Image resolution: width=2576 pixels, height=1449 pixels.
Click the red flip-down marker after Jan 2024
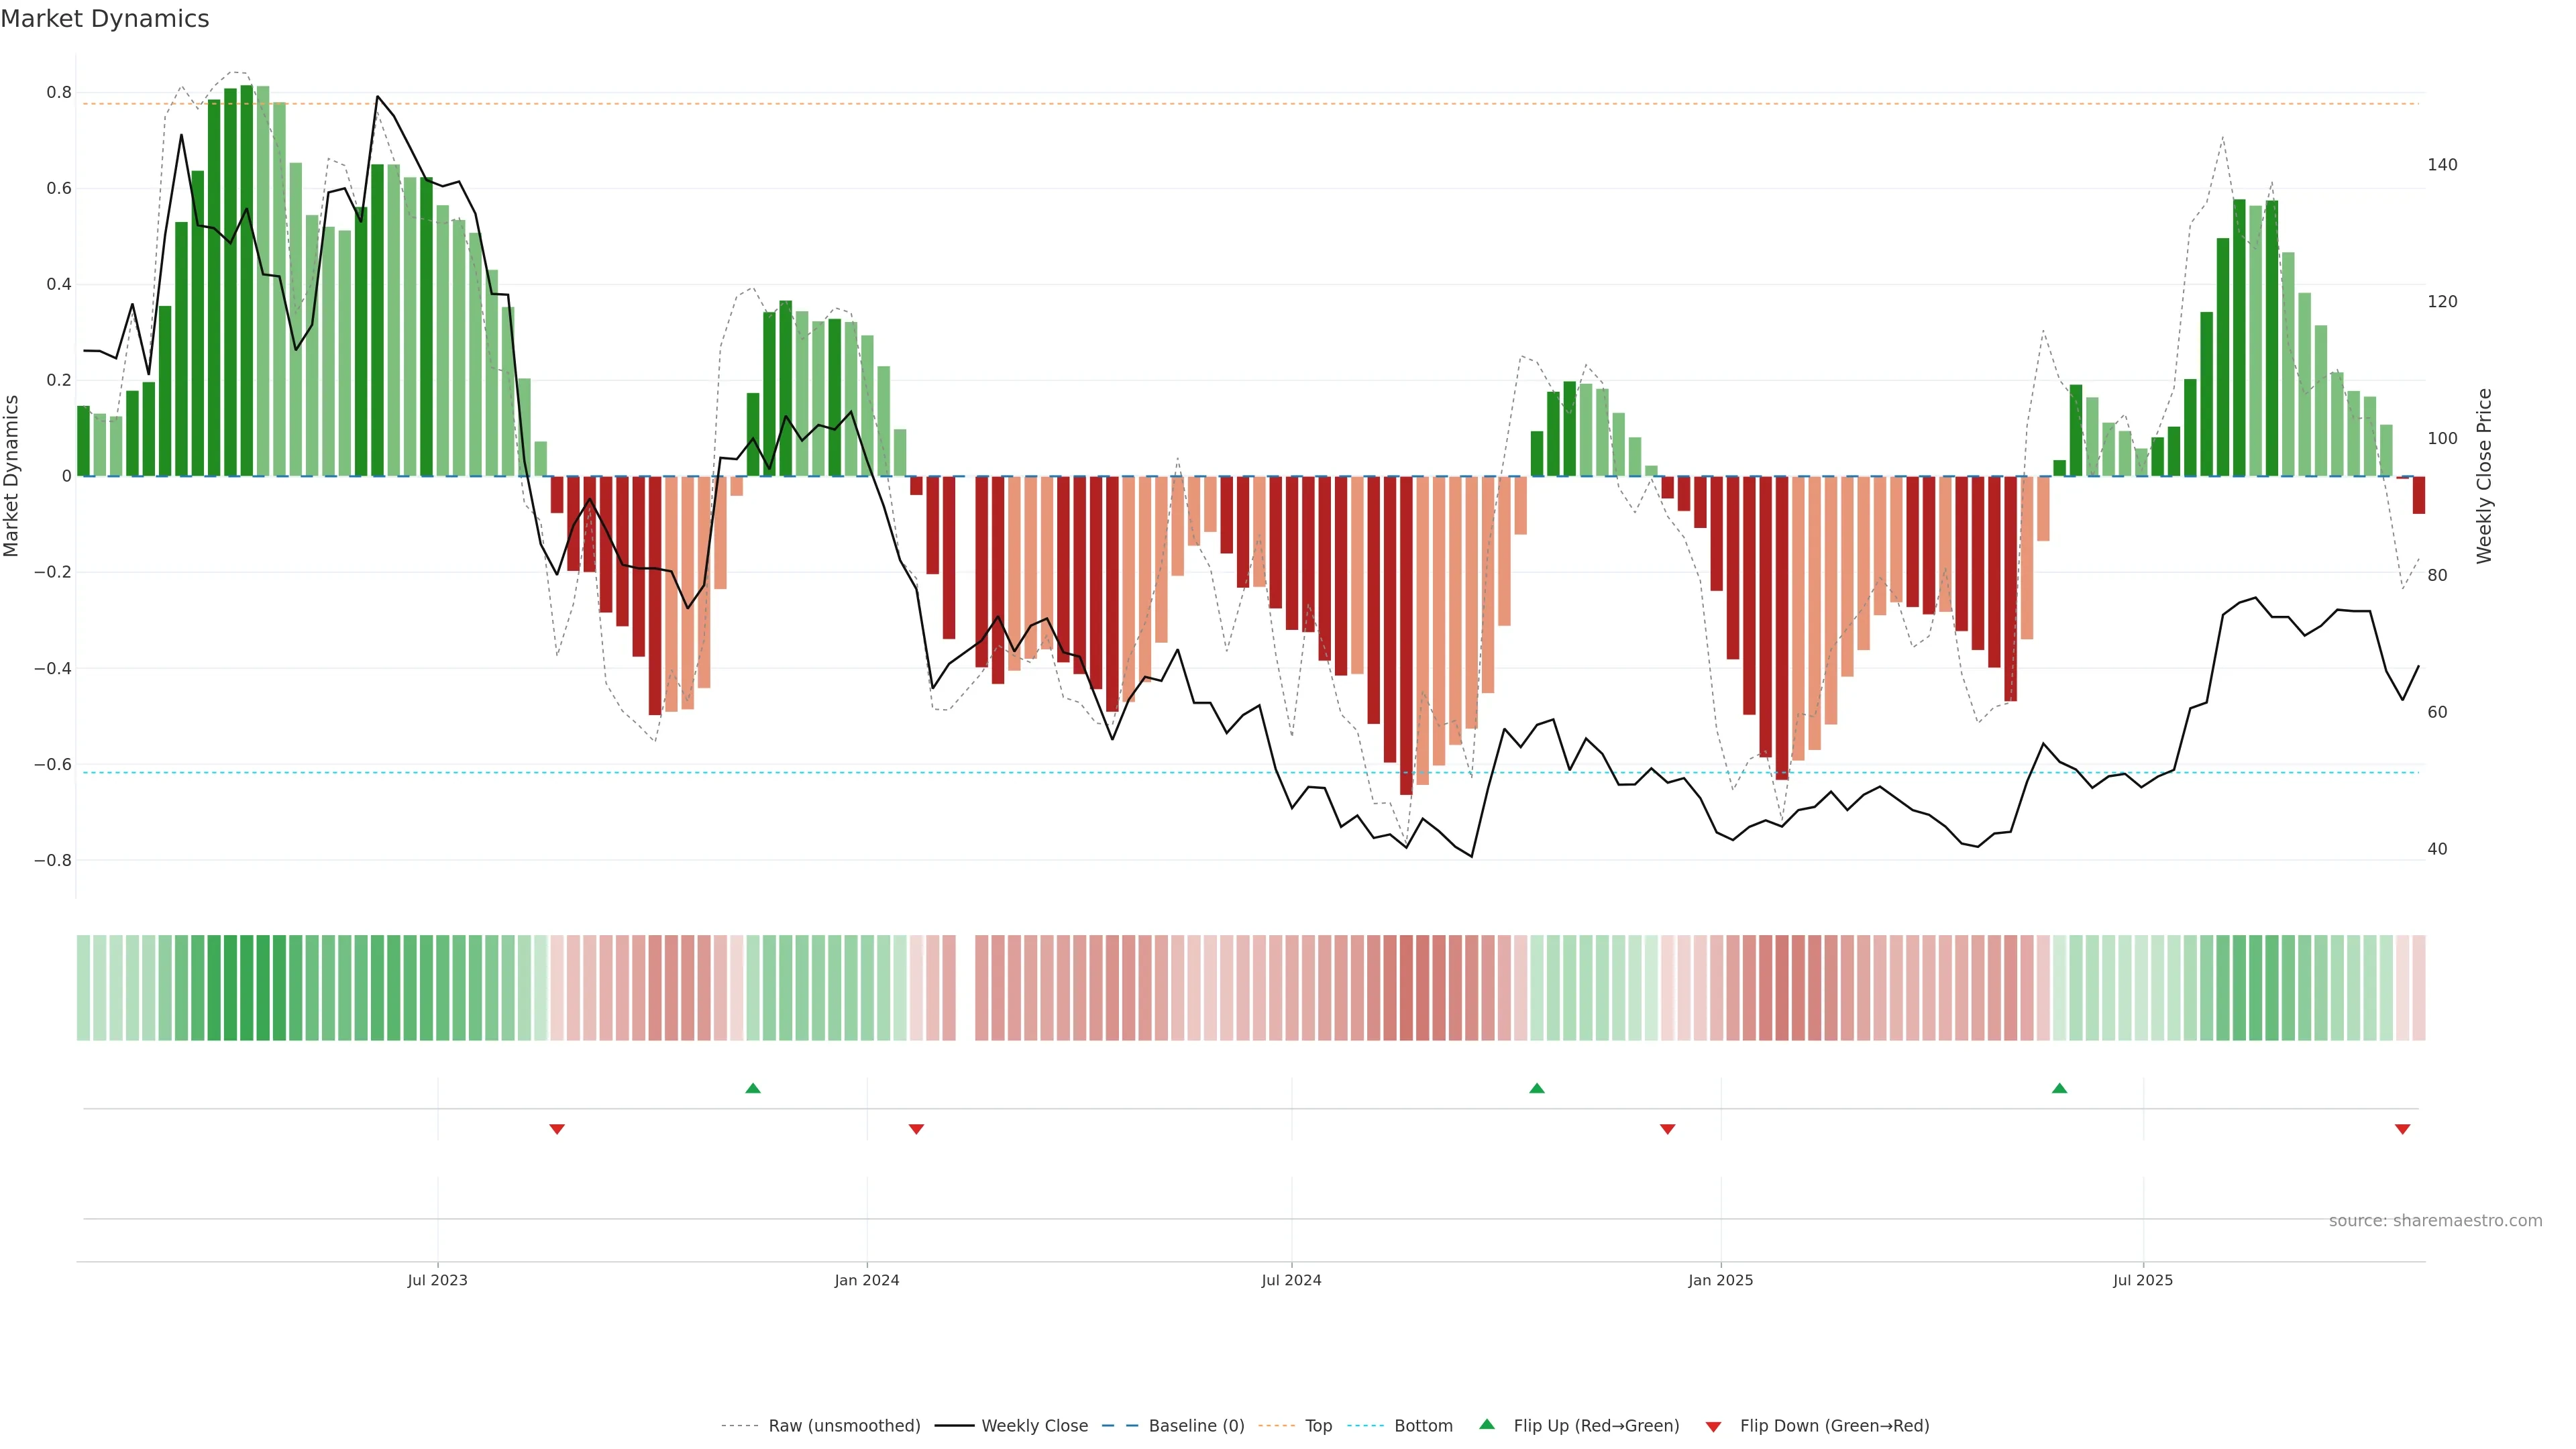pos(916,1129)
